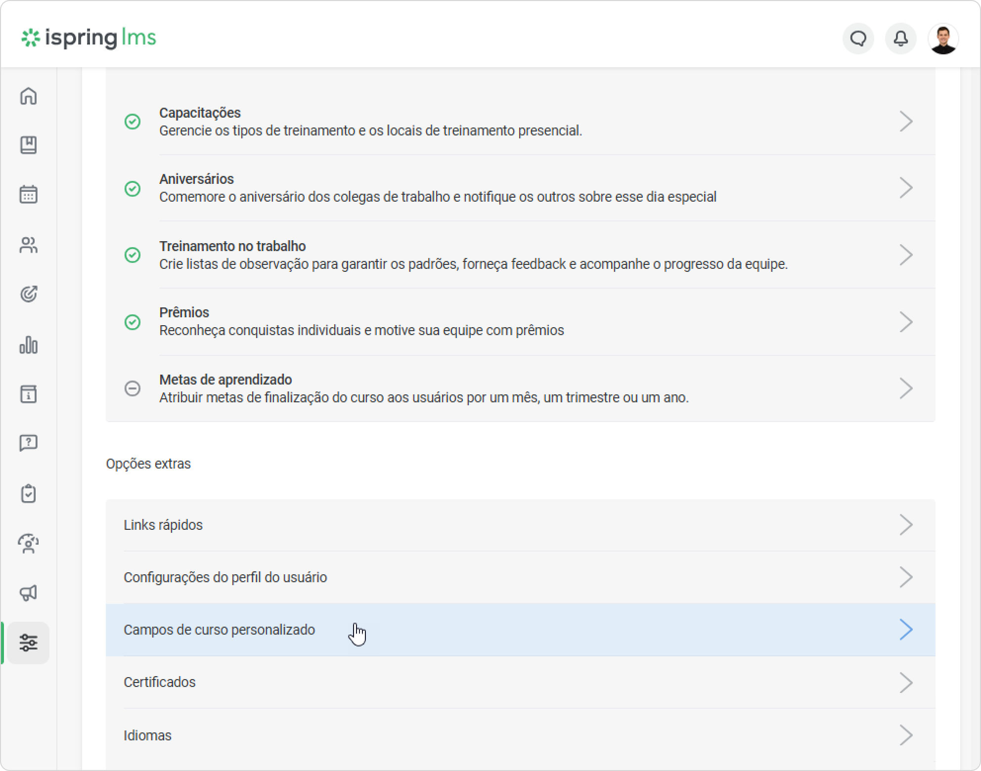Enable the Metas de aprendizado disabled indicator
The image size is (981, 771).
pos(133,388)
